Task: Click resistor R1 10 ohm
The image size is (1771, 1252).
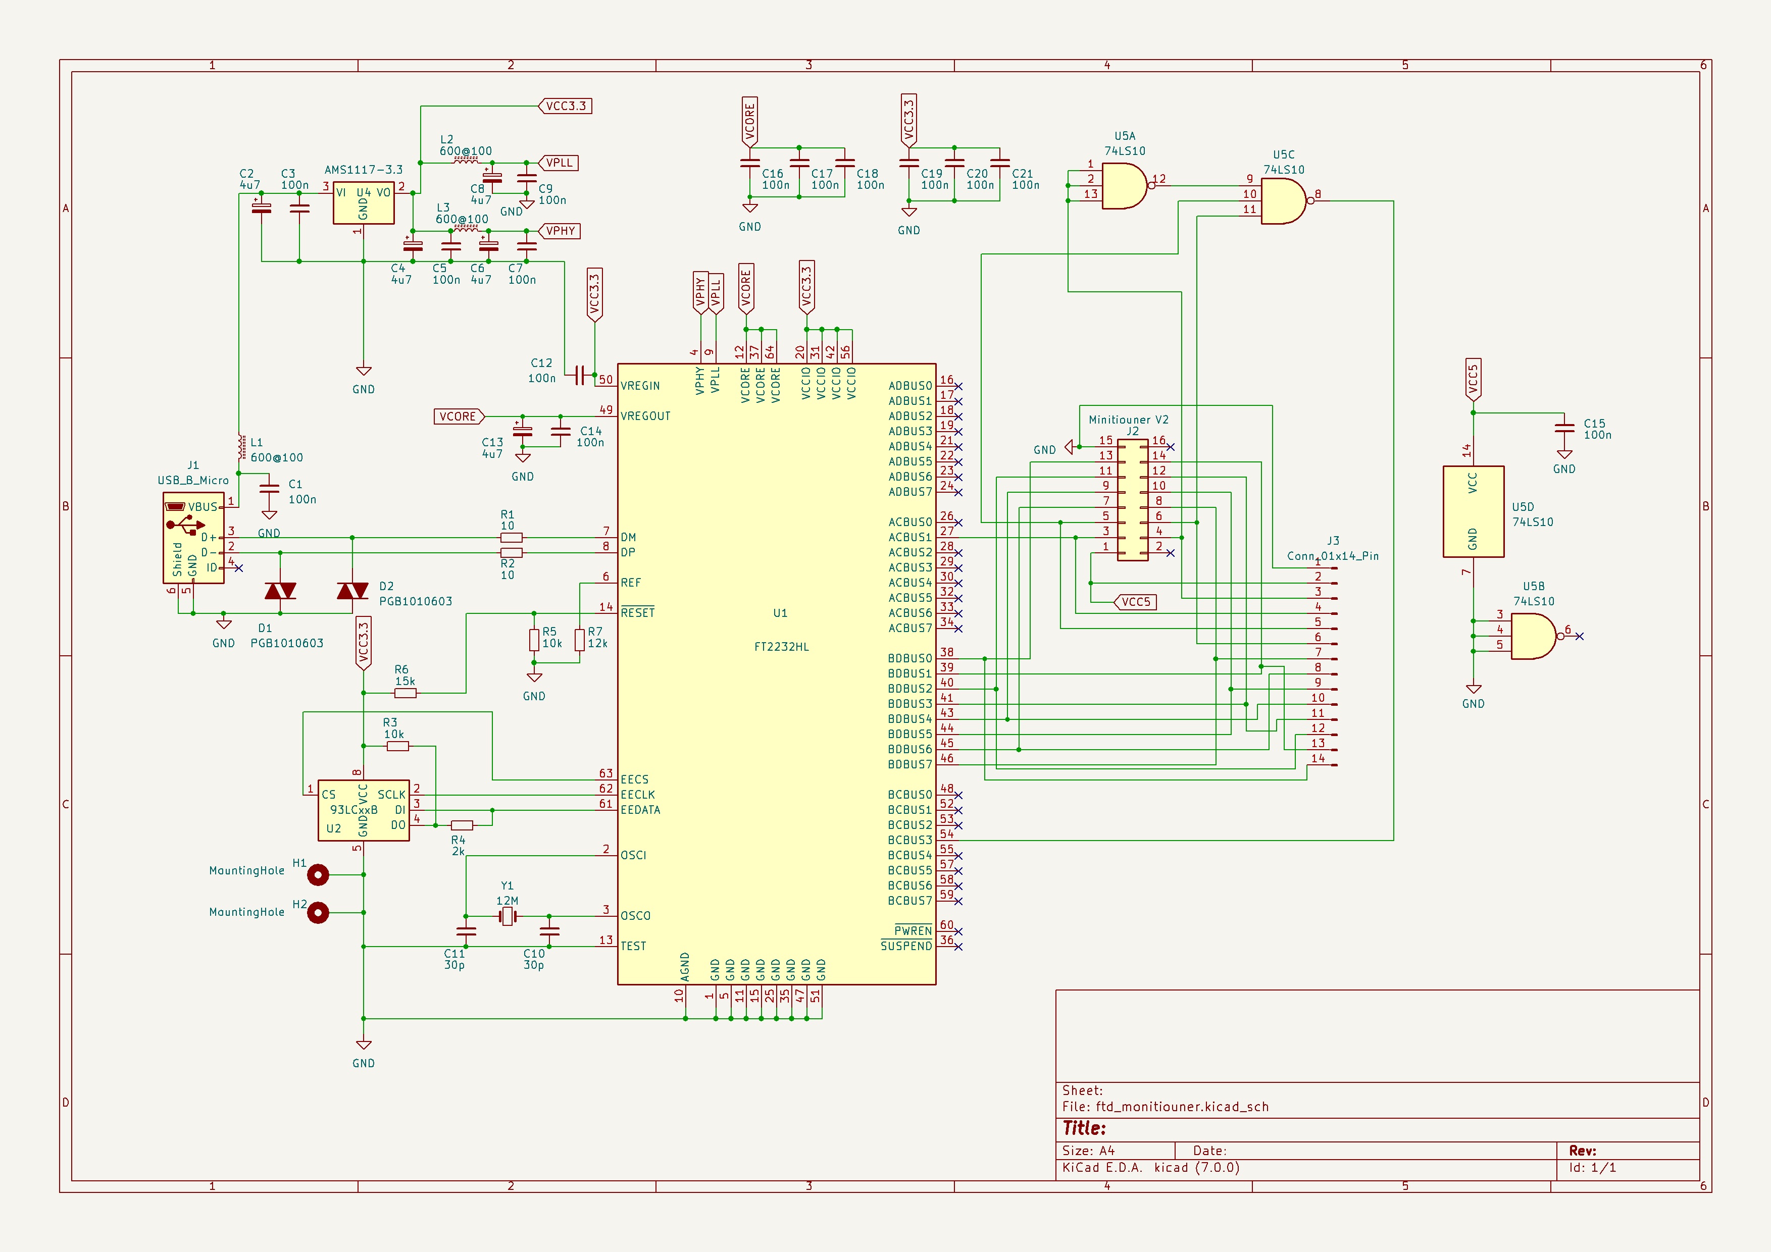Action: [x=512, y=537]
